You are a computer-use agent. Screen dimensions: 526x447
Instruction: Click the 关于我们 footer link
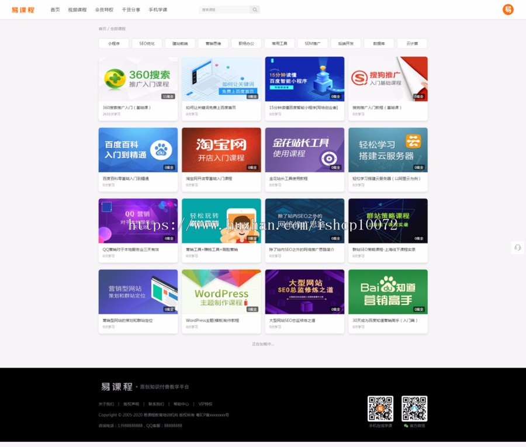pos(106,404)
